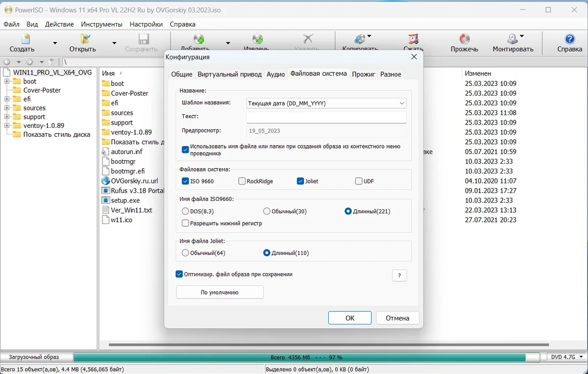
Task: Click the Справка toolbar icon
Action: 569,39
